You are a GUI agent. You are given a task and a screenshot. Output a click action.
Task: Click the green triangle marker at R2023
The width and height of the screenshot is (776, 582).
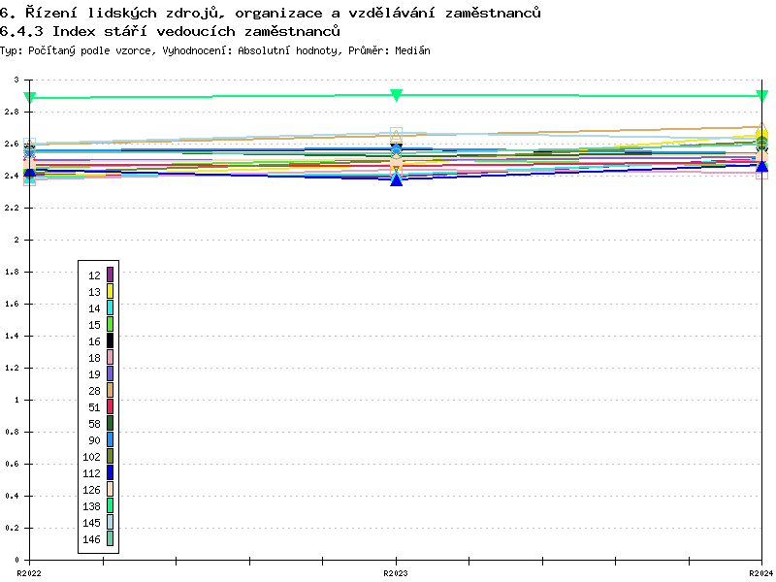click(396, 94)
